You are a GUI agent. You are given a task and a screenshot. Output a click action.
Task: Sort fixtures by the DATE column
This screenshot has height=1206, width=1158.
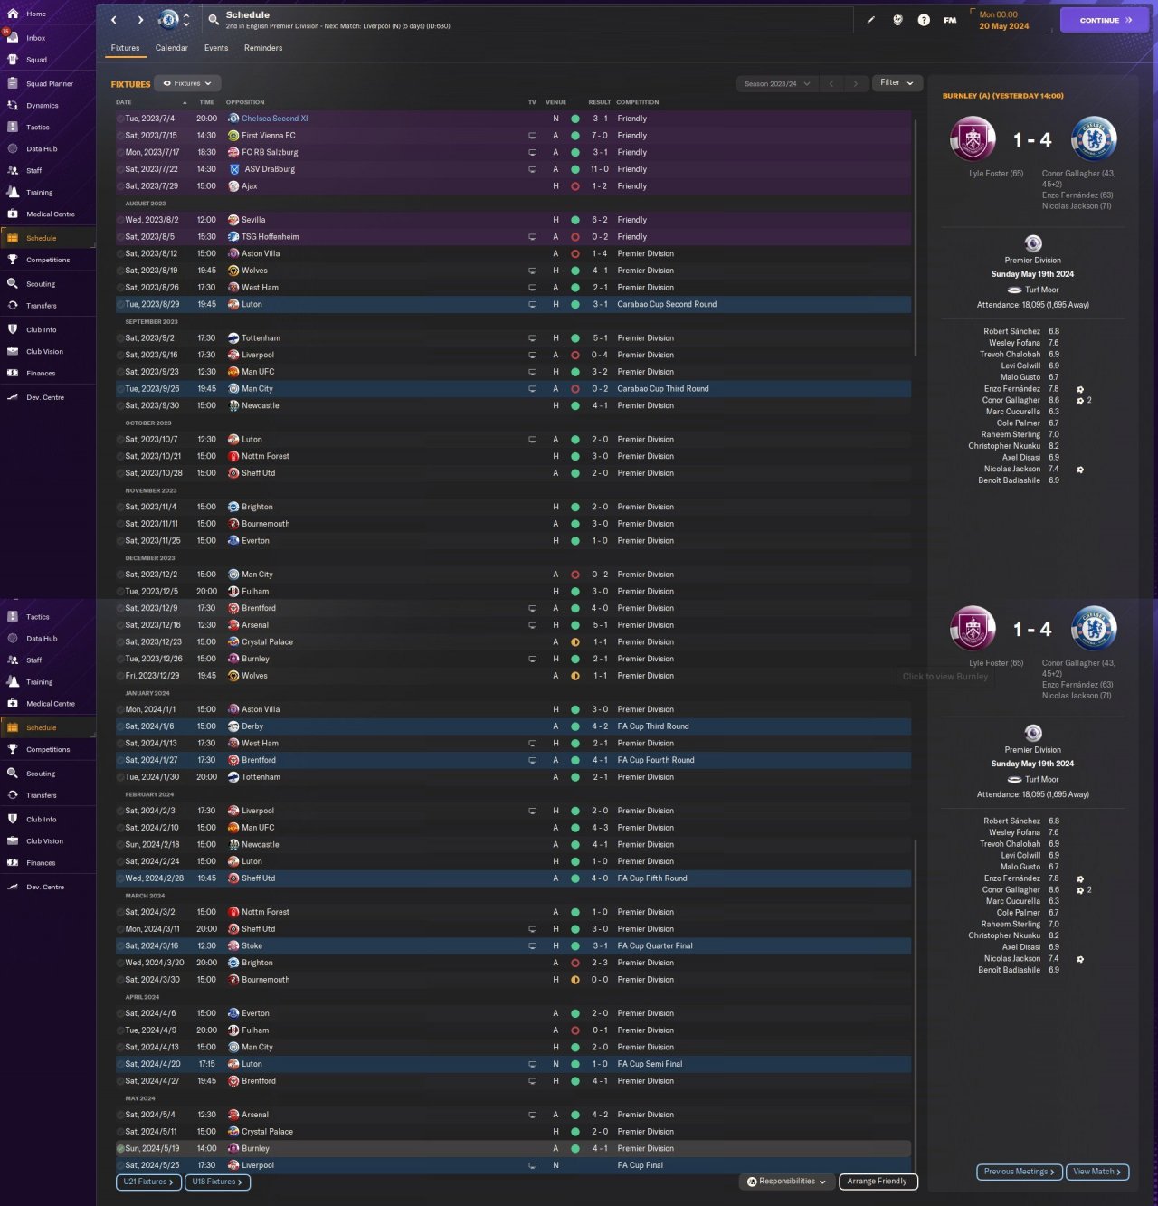click(124, 102)
